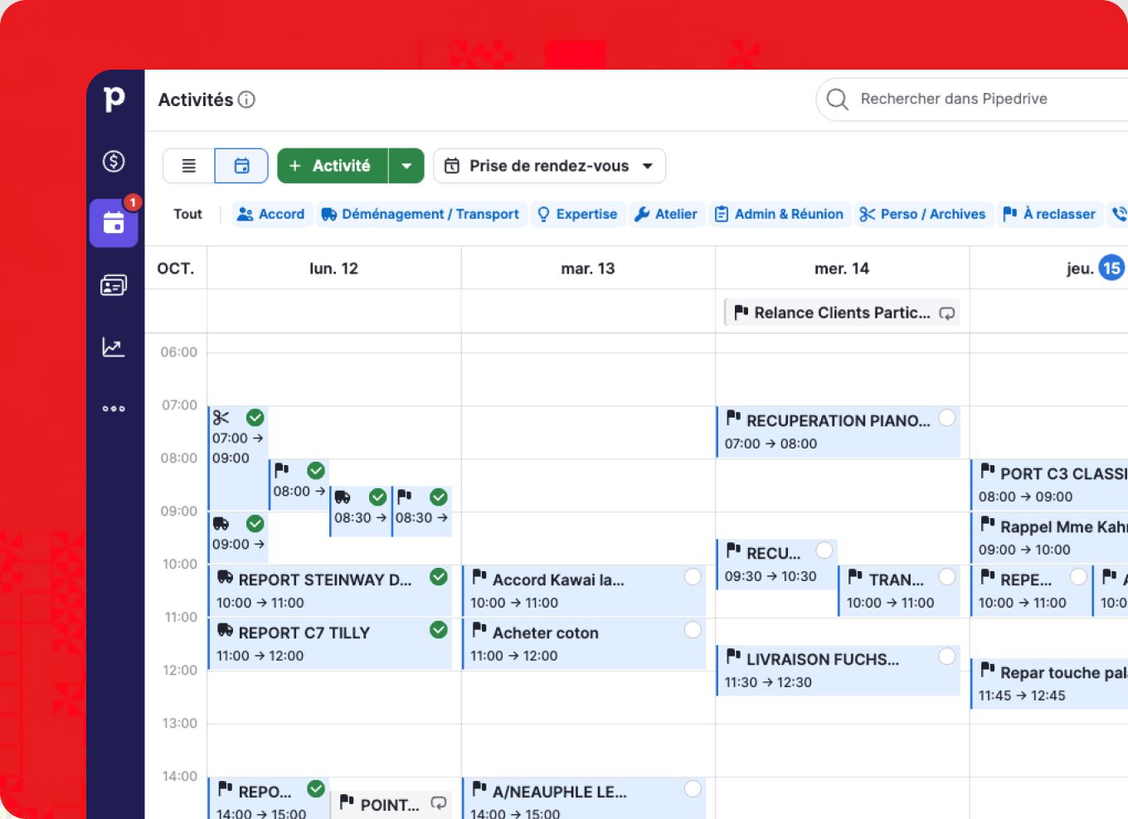Viewport: 1128px width, 819px height.
Task: Select the Tout filter tab
Action: point(187,214)
